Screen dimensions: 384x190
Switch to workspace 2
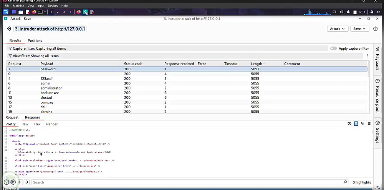[x=58, y=12]
